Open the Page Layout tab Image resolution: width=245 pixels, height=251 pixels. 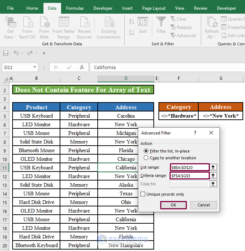pos(154,8)
